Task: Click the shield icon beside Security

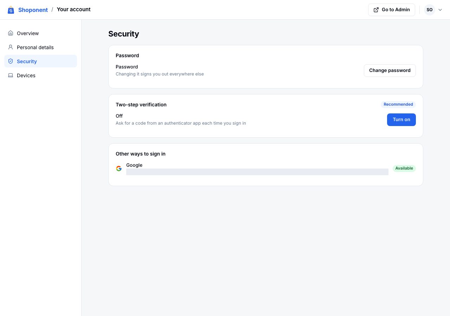Action: [11, 61]
